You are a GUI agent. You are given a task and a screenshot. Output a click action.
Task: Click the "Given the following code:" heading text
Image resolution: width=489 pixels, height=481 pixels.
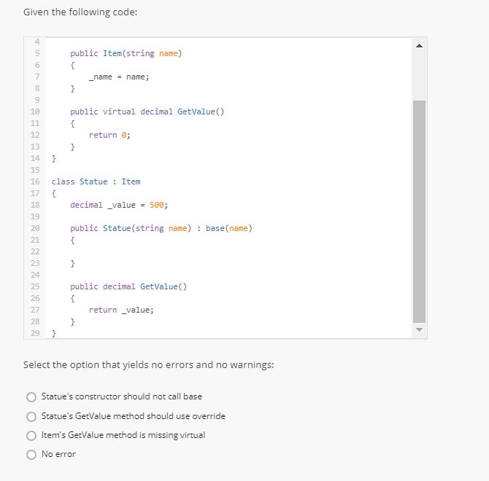click(x=80, y=12)
